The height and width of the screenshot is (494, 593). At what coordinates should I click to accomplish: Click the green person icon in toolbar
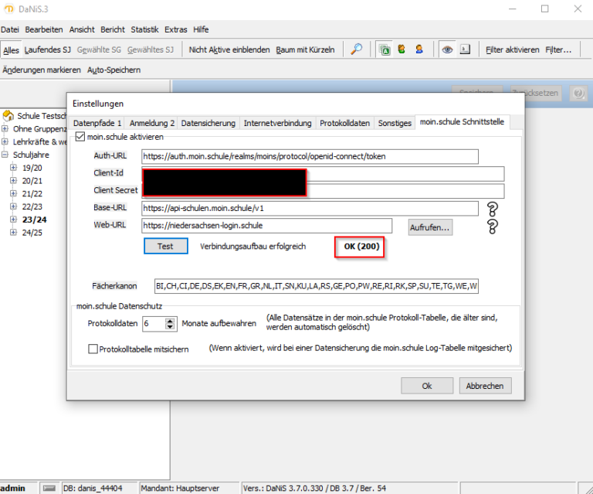pyautogui.click(x=402, y=49)
